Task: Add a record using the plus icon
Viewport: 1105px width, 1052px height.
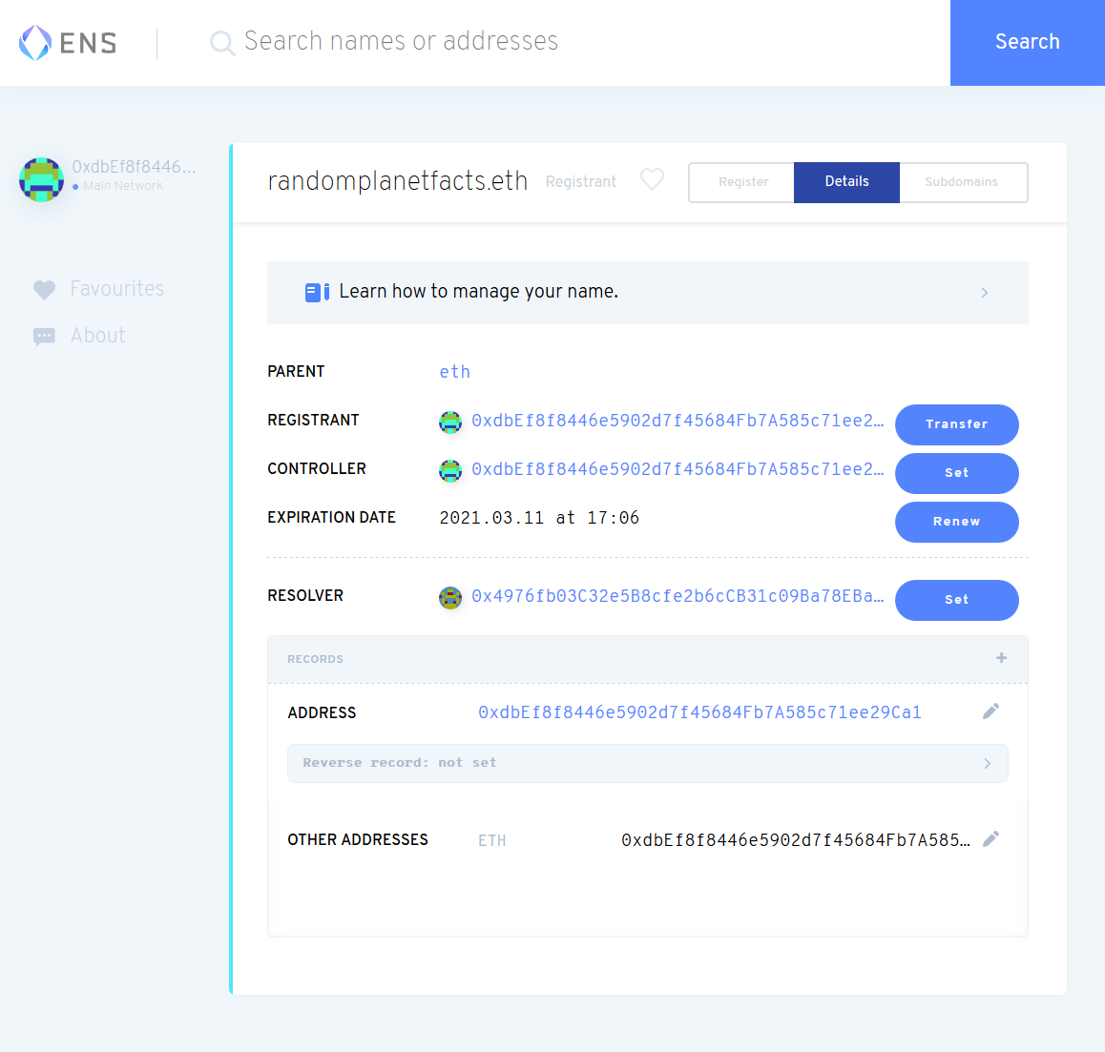Action: (1001, 658)
